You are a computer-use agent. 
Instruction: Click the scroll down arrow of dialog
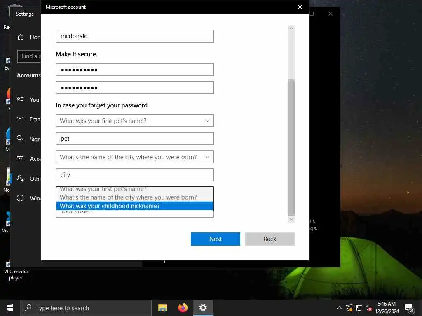[x=291, y=219]
